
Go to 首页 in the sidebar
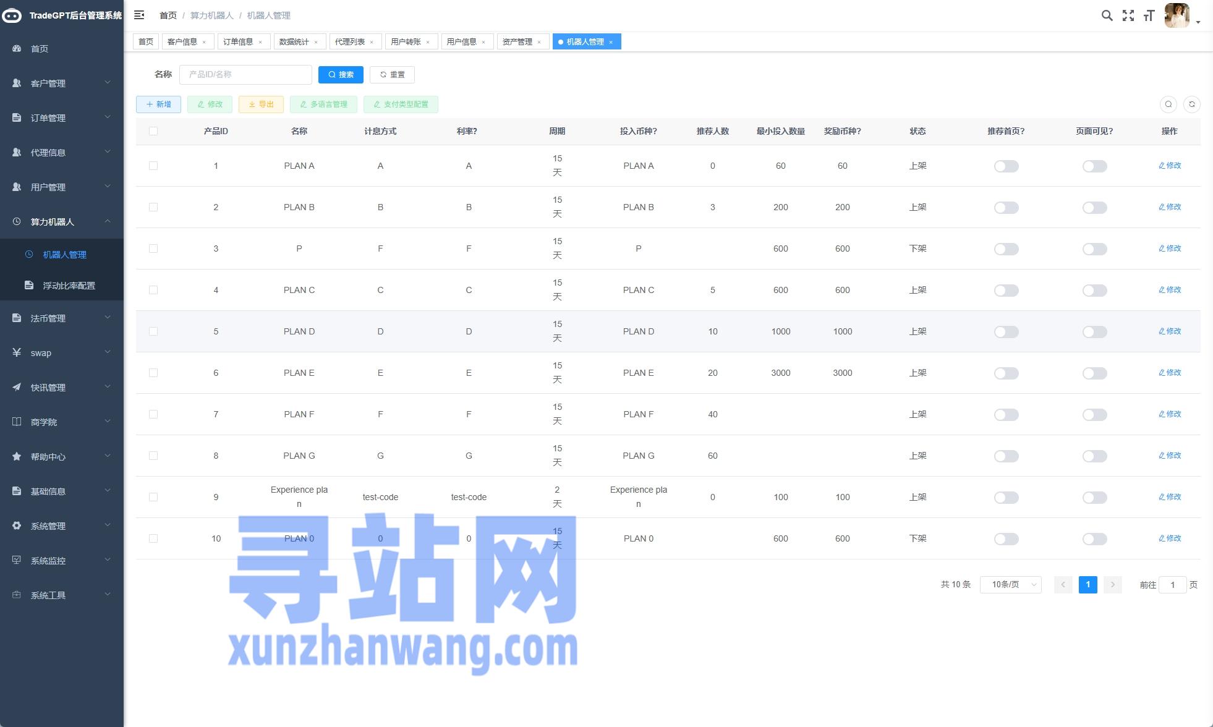(62, 48)
